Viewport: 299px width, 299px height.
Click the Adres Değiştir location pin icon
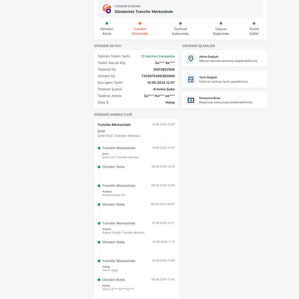191,59
